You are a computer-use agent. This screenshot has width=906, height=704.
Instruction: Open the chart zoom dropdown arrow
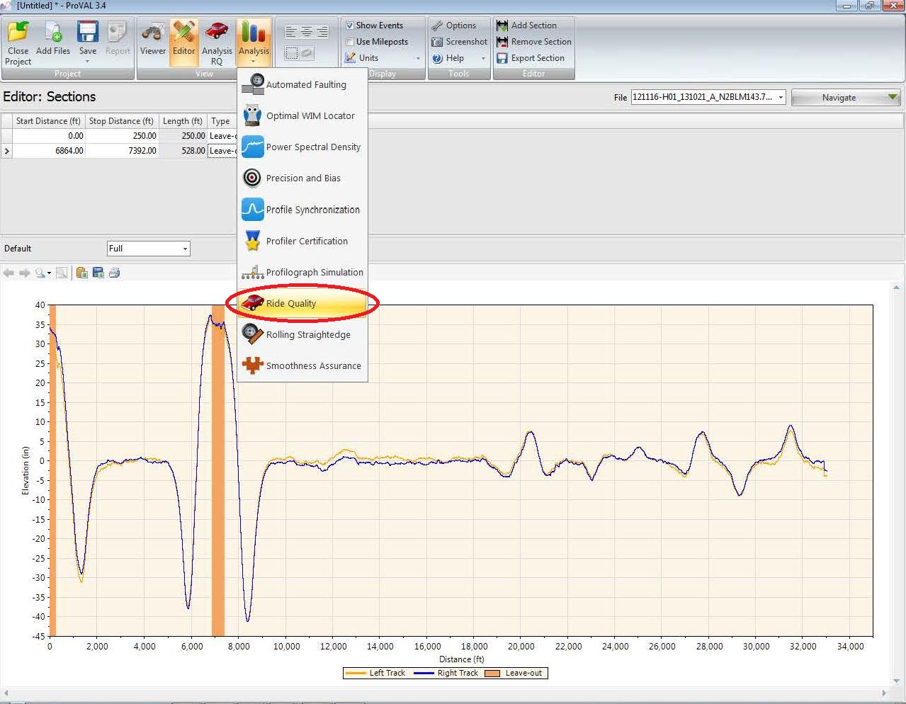49,273
